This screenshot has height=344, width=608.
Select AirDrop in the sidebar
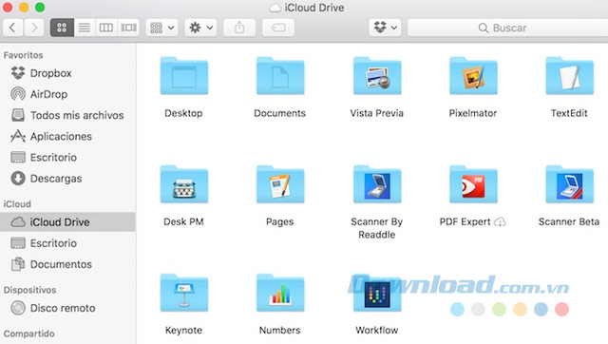pos(67,94)
